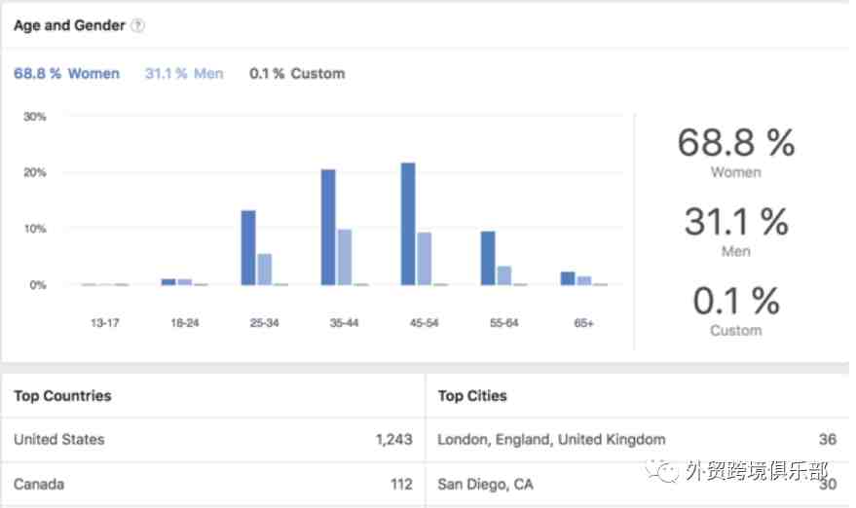Click the Men bar for ages 25-34
856x508 pixels.
tap(265, 270)
